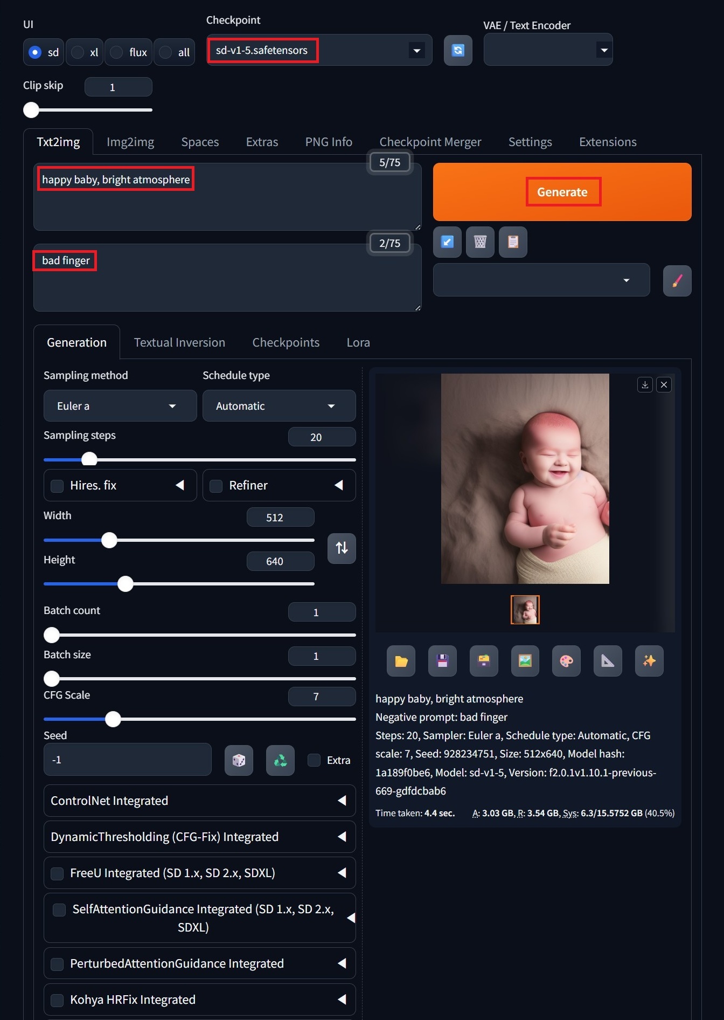Open the styles dropdown below Generate
The width and height of the screenshot is (724, 1020).
(x=541, y=280)
